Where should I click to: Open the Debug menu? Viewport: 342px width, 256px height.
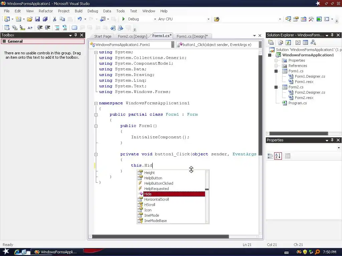click(93, 11)
